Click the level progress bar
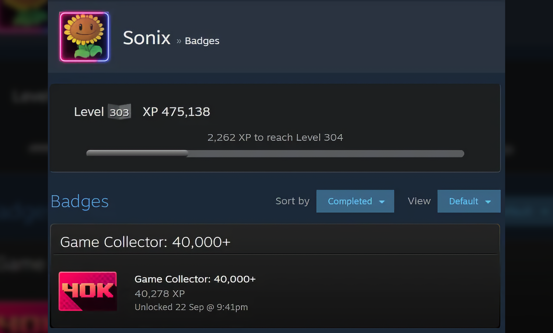 point(275,153)
